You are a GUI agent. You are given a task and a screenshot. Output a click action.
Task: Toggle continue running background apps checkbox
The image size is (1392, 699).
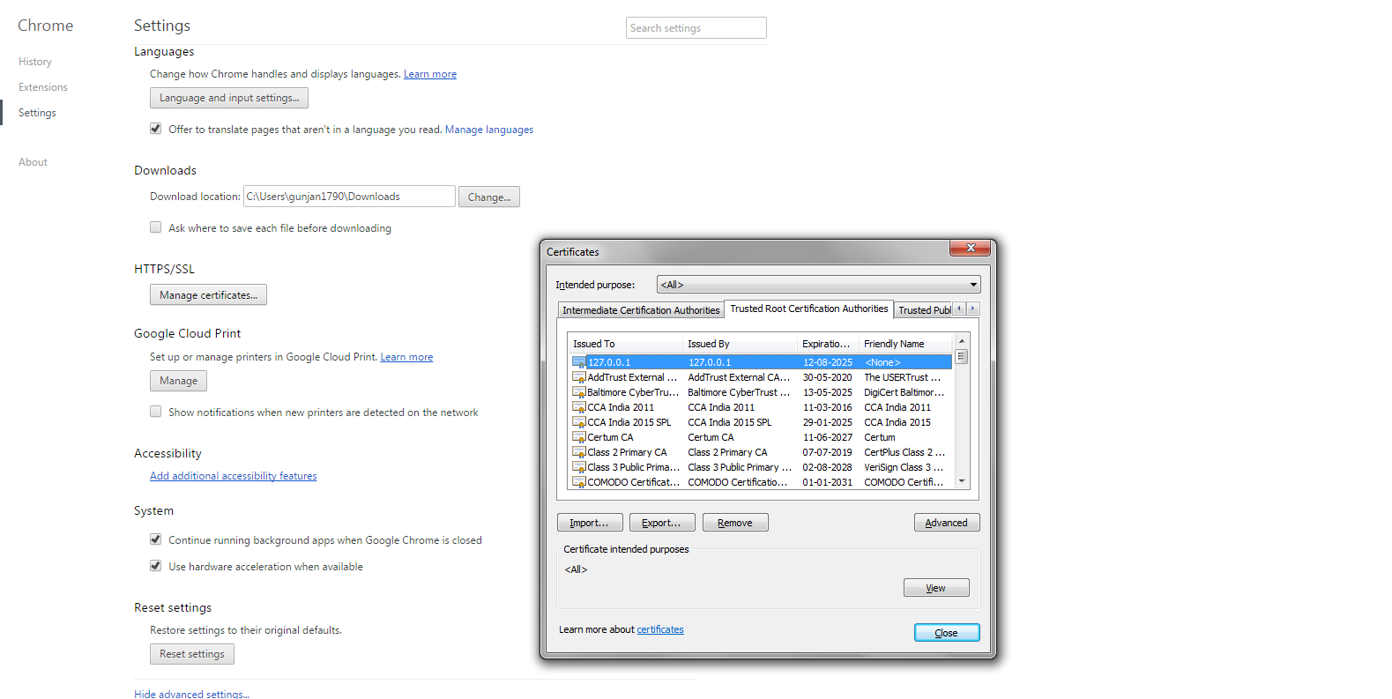click(156, 539)
